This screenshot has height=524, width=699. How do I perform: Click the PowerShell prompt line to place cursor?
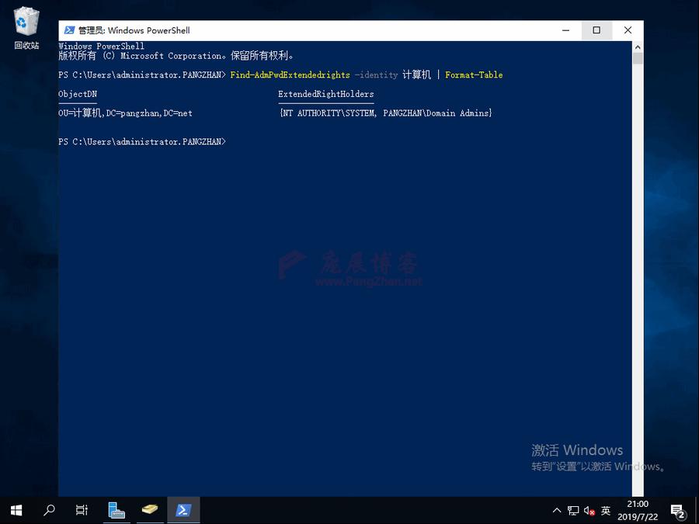tap(142, 141)
